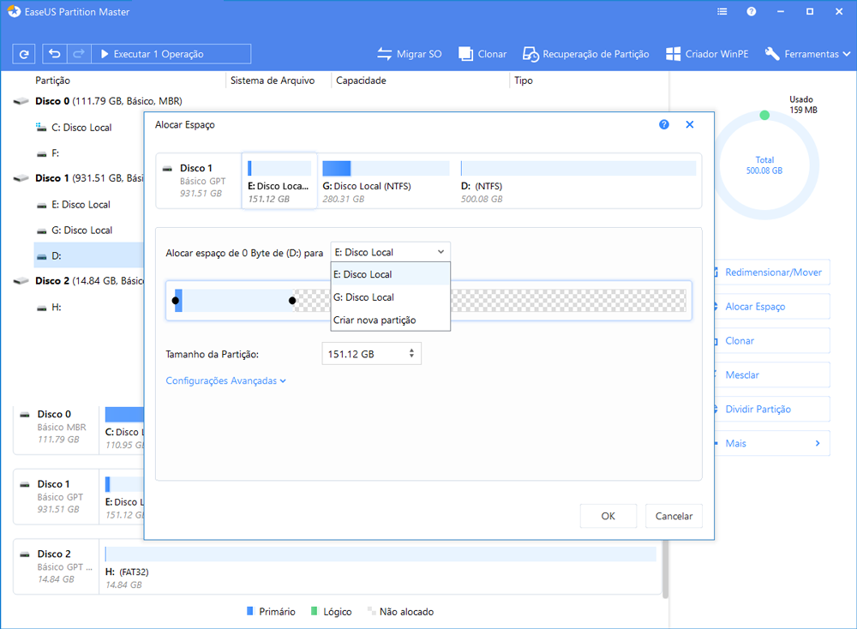Close the Alocar Espaço dialog
The width and height of the screenshot is (857, 629).
tap(690, 125)
